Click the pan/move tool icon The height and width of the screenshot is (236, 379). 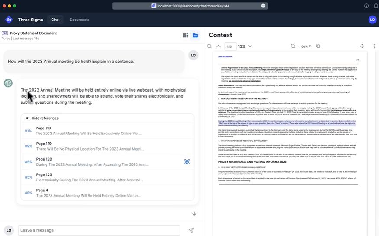362,46
